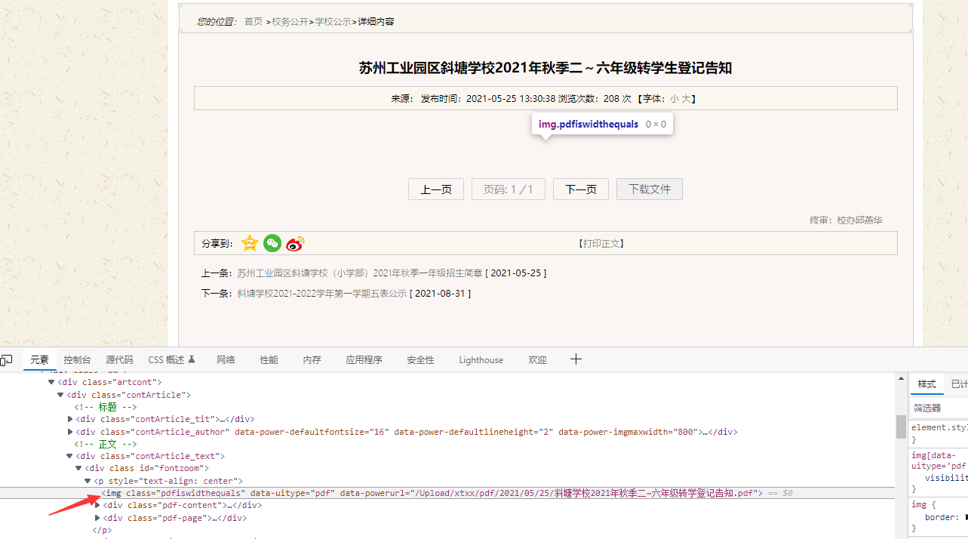Click the 下载文件 button
968x539 pixels.
pos(649,189)
